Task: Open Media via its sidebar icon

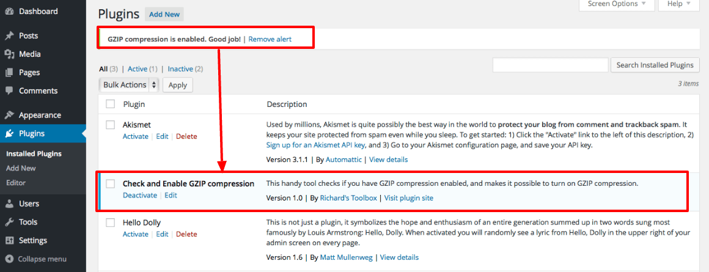Action: 9,54
